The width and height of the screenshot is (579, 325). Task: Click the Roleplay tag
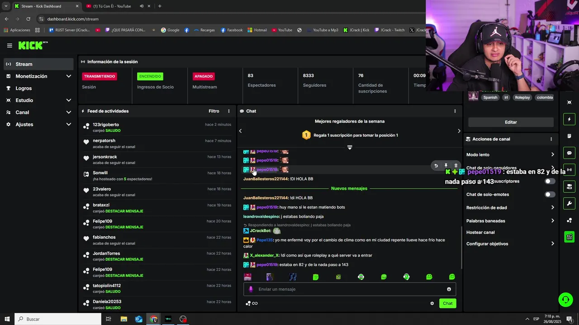[x=522, y=97]
